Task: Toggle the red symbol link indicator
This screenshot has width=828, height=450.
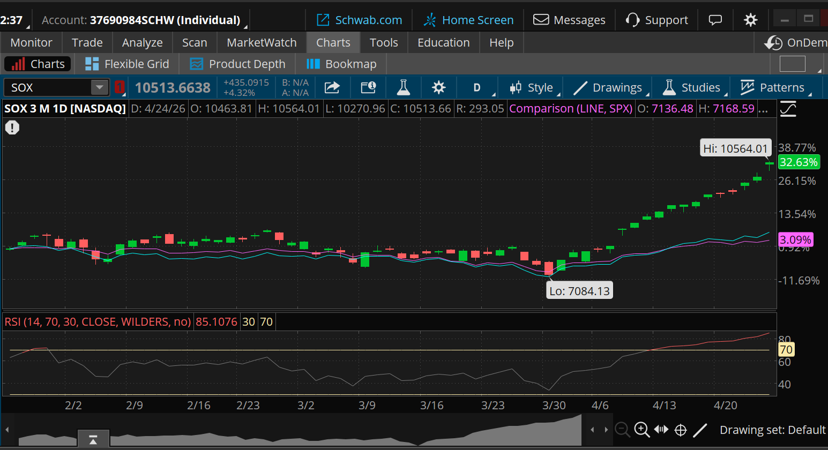Action: click(119, 87)
